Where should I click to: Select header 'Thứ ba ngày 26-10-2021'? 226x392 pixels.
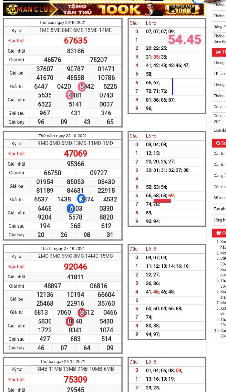(x=62, y=361)
